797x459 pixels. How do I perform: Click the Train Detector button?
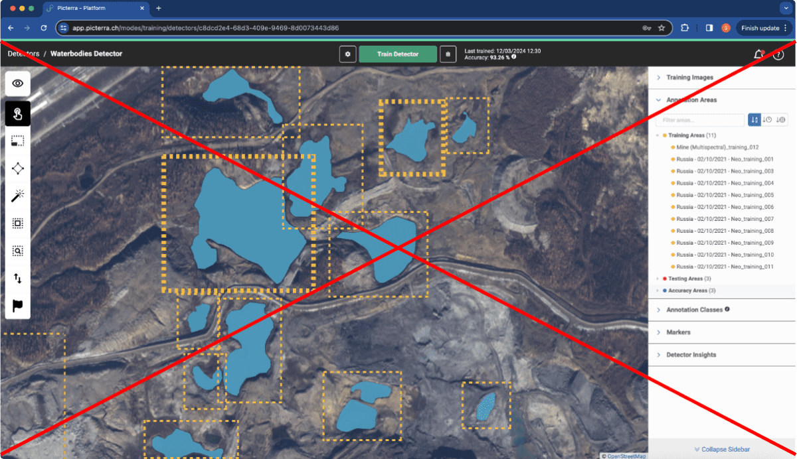(x=398, y=54)
